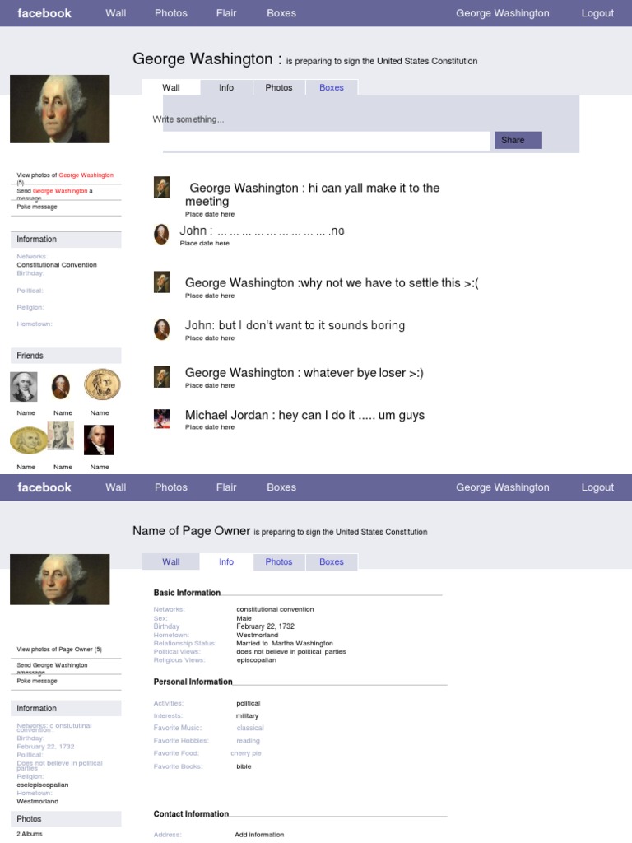Click John's avatar next to the '.no' reply
Screen dimensions: 632x843
click(x=161, y=234)
